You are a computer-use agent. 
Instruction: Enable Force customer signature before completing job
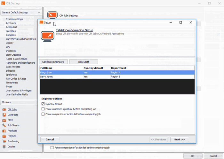pos(43,109)
